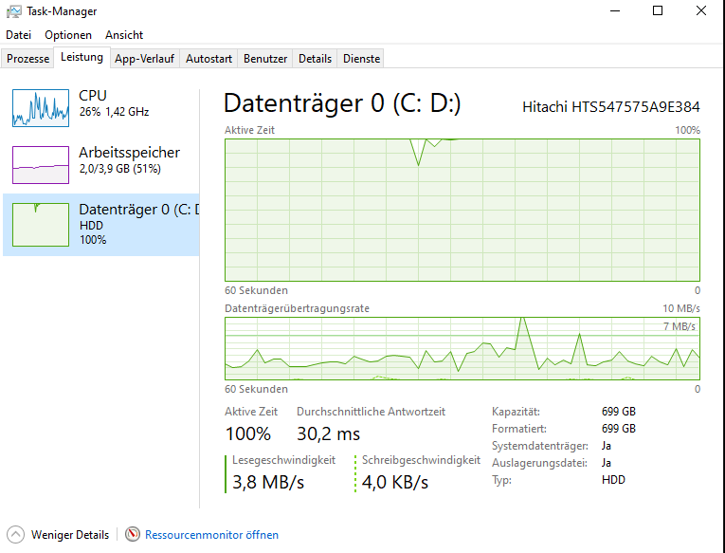Switch to the App-Verlauf tab

144,59
